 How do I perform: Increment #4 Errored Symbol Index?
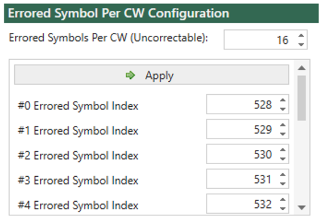[x=283, y=200]
